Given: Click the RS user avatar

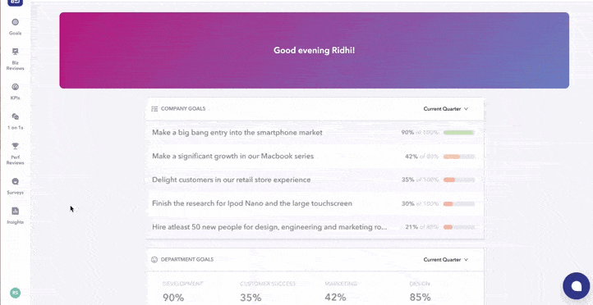Looking at the screenshot, I should pos(15,293).
